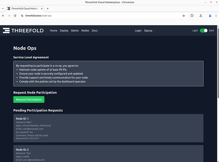
Task: Open the Extensions puzzle icon
Action: click(x=192, y=16)
